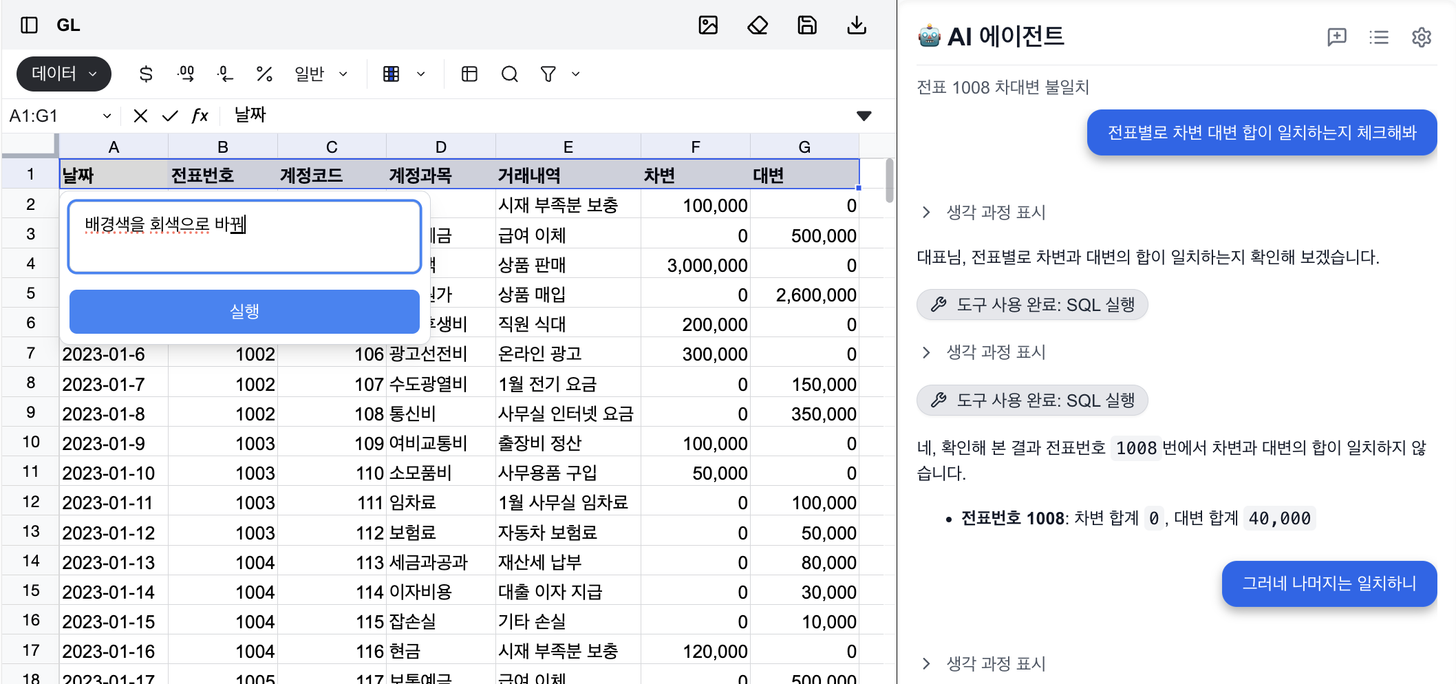1456x684 pixels.
Task: Expand the formula bar arrow
Action: pos(864,116)
